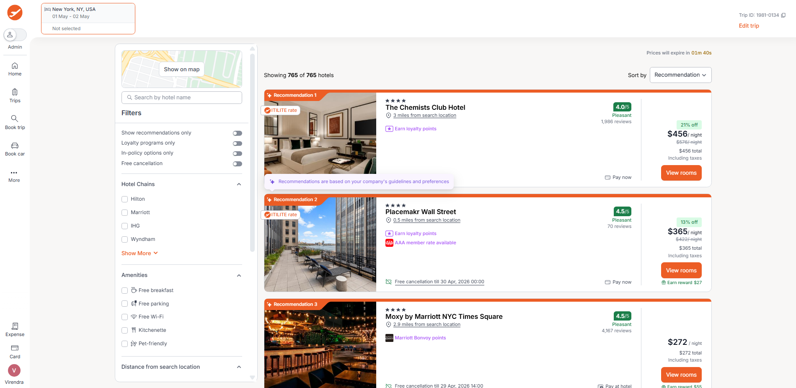
Task: Click the filters panel scrollbar
Action: (x=252, y=153)
